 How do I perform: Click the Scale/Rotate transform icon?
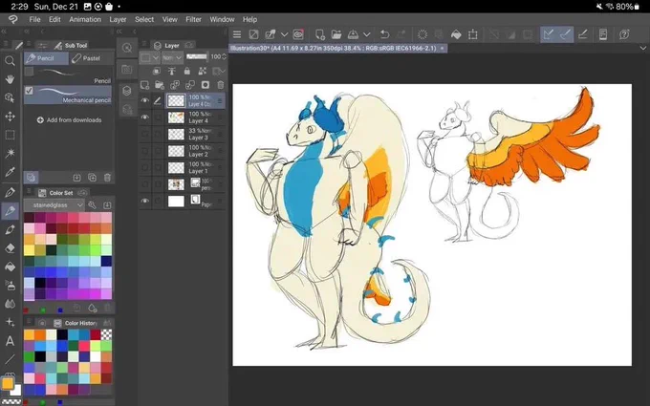pos(472,34)
